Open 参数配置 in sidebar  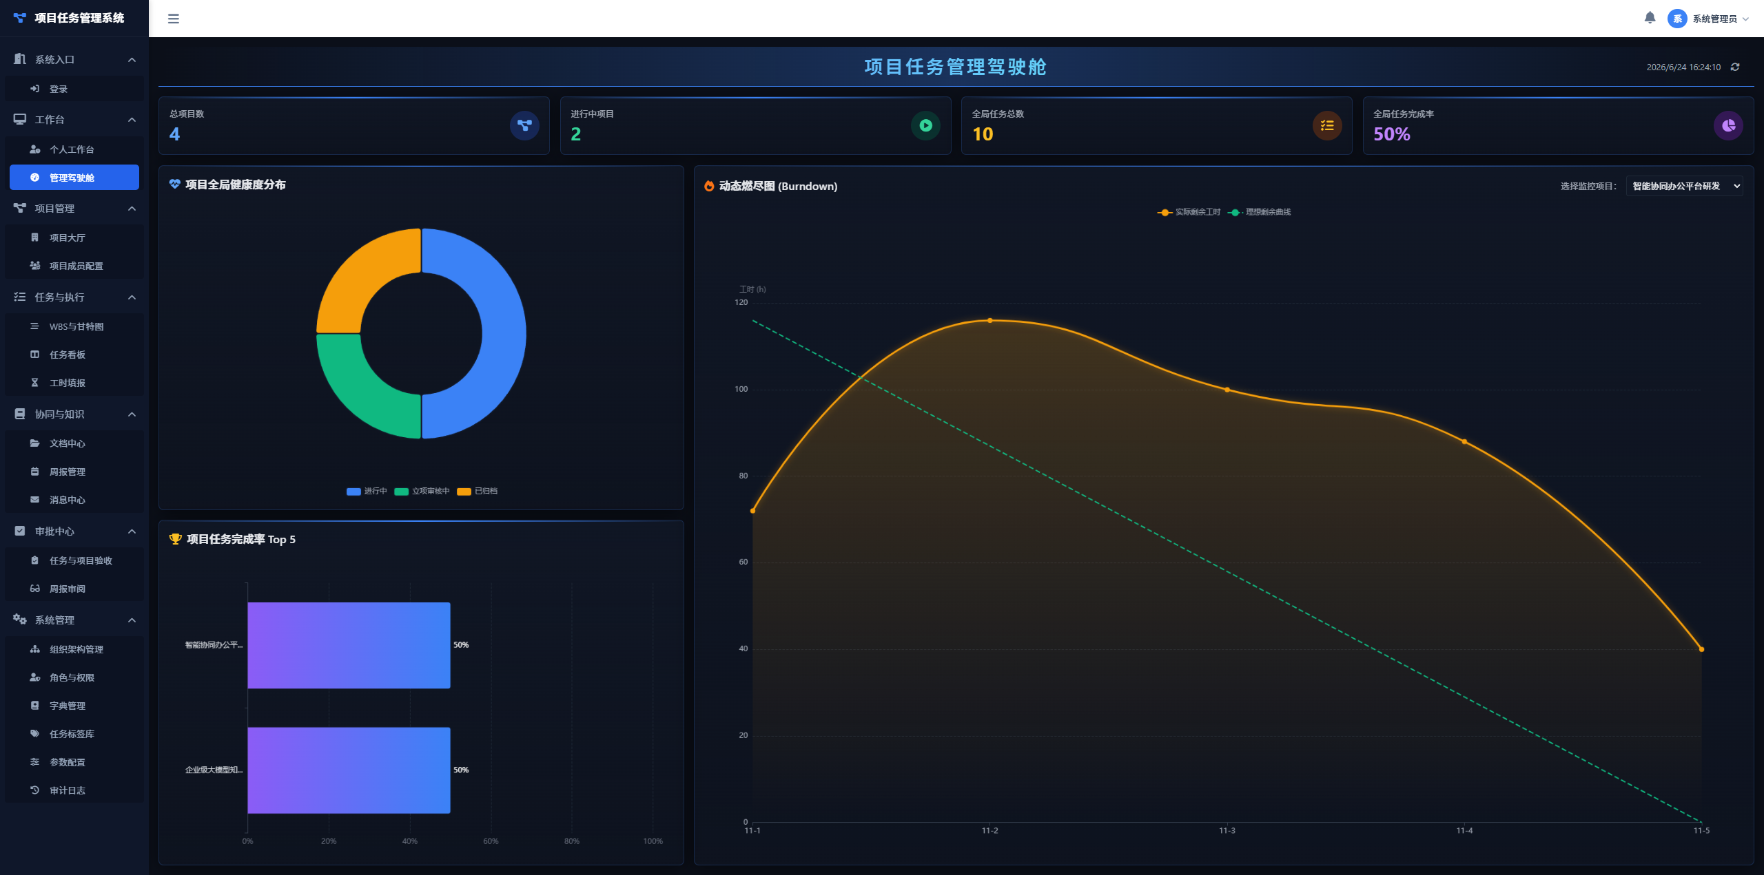(74, 762)
